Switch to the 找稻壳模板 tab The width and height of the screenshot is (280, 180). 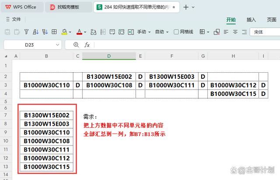coord(68,7)
